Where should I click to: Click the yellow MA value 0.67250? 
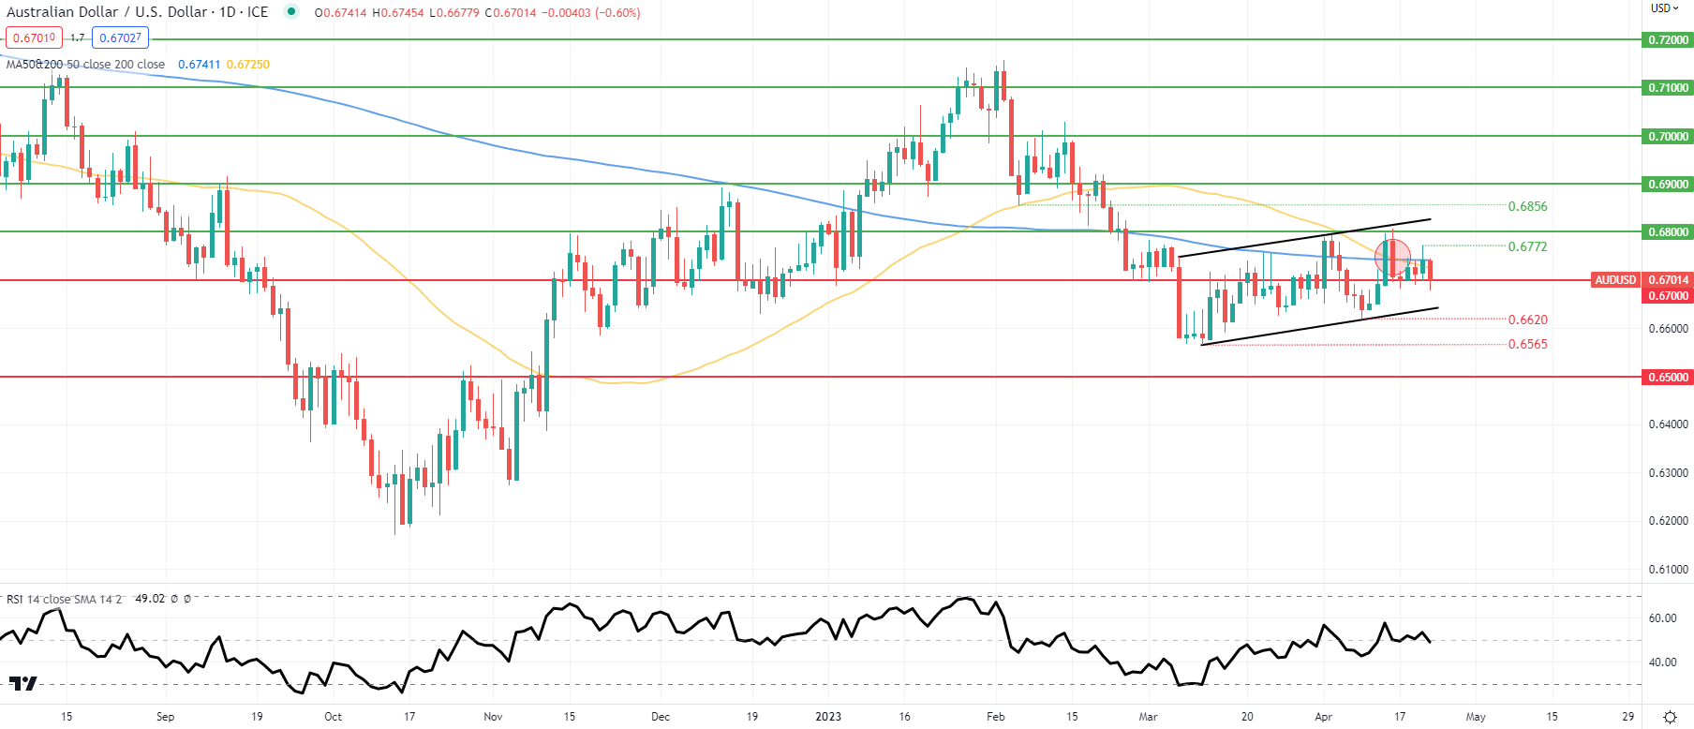[x=247, y=65]
